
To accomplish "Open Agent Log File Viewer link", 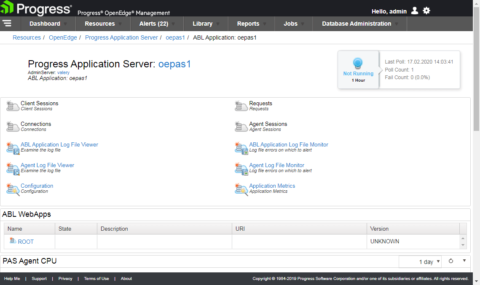I will pyautogui.click(x=48, y=165).
